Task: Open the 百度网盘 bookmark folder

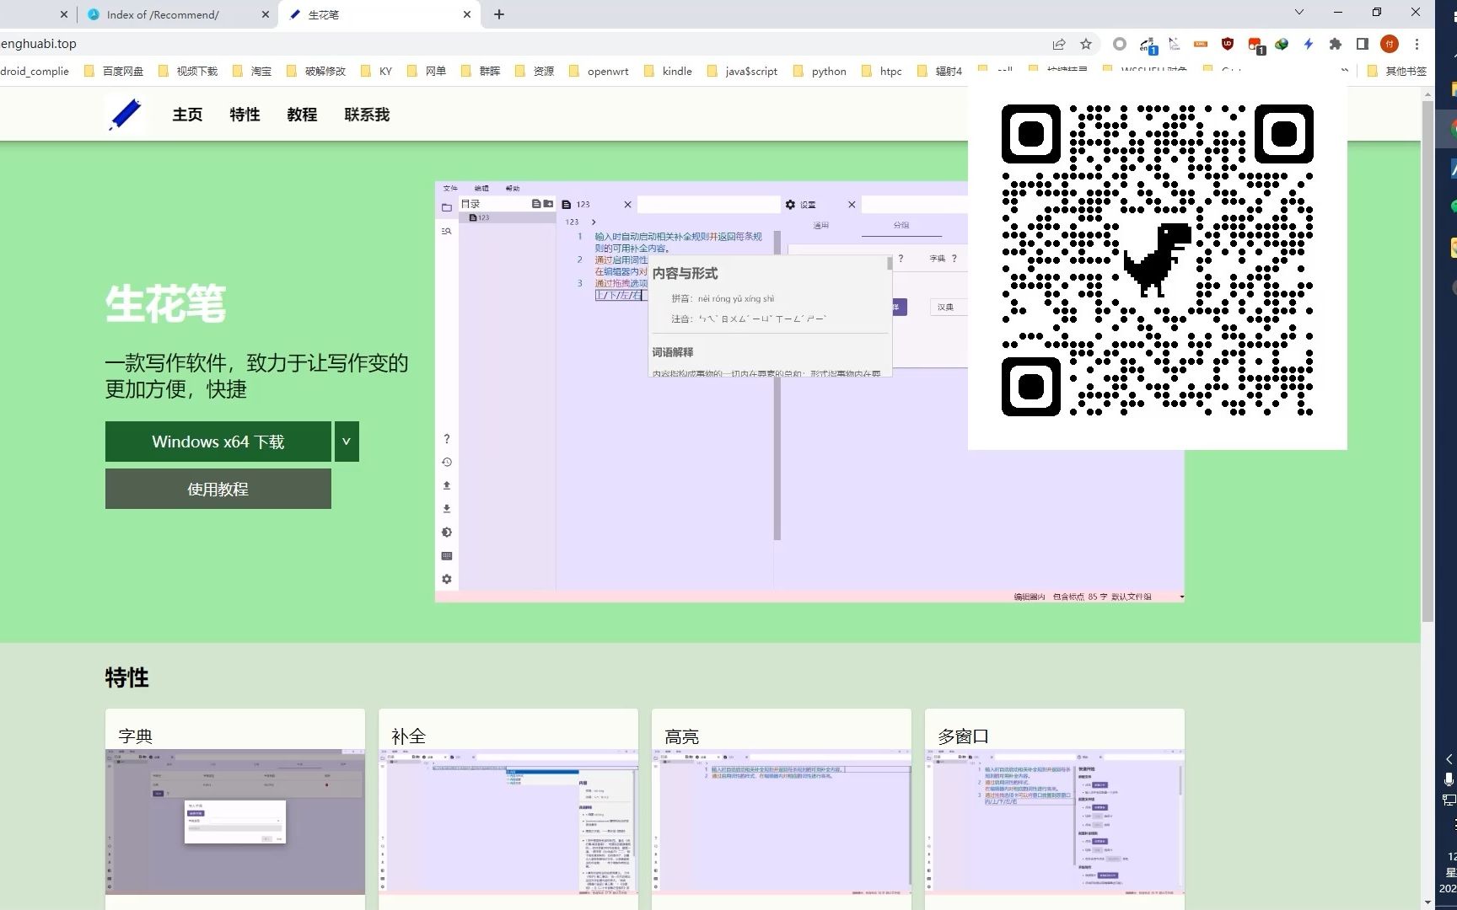Action: coord(114,71)
